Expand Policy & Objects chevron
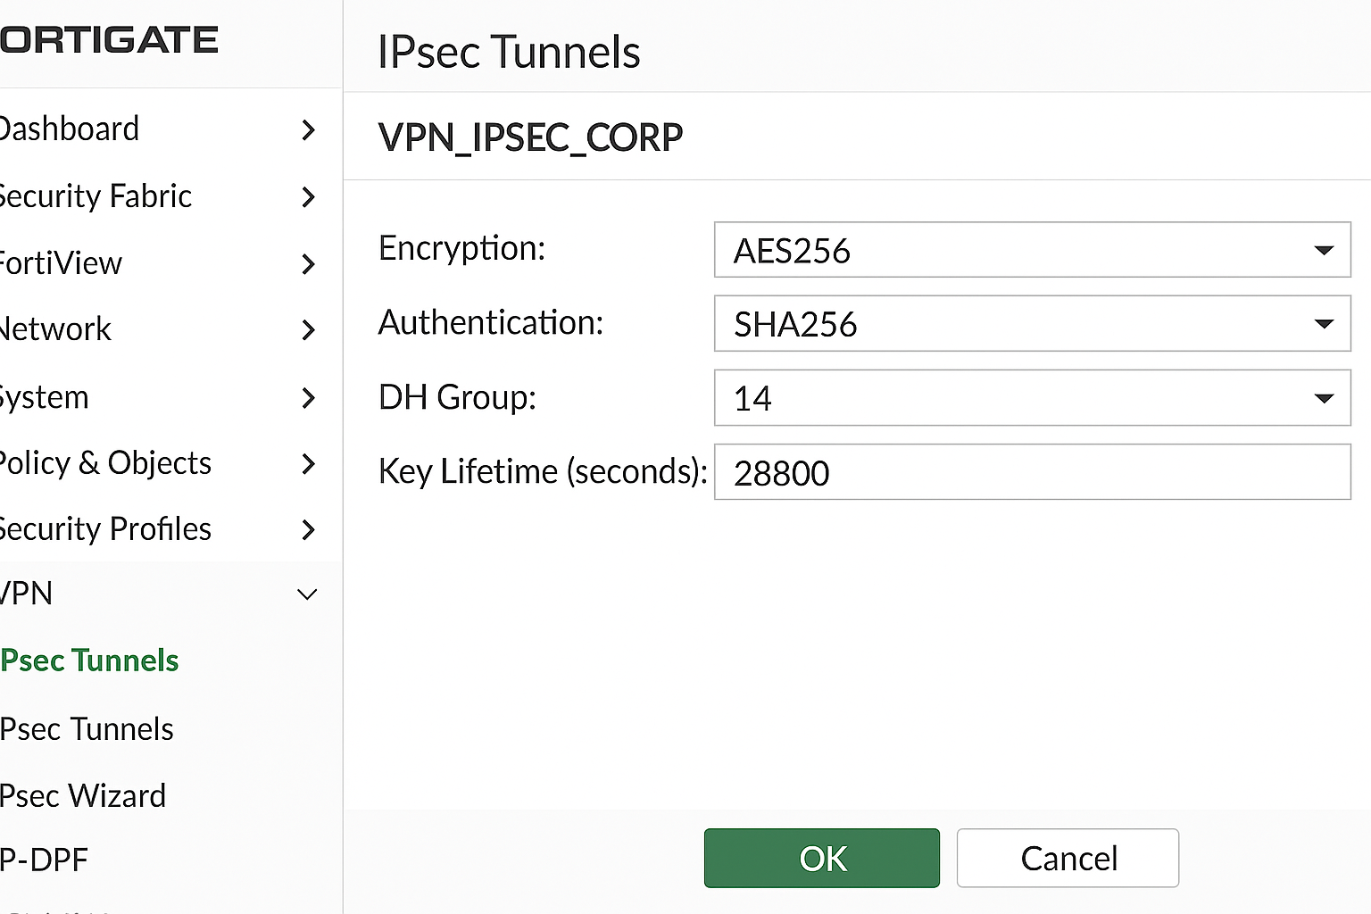1371x914 pixels. [308, 463]
